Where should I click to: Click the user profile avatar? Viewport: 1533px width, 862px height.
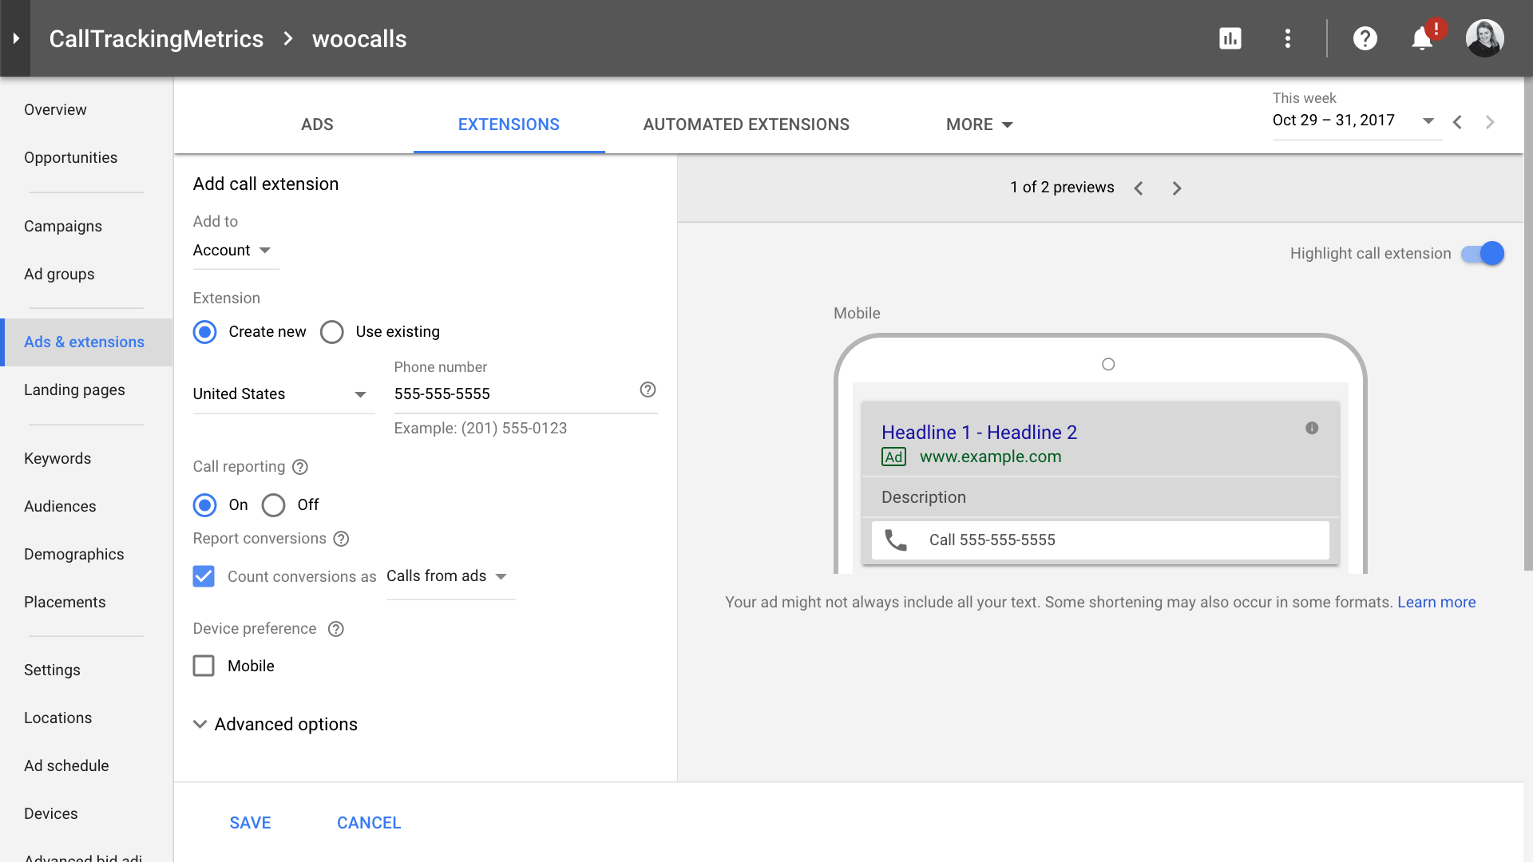pyautogui.click(x=1484, y=38)
